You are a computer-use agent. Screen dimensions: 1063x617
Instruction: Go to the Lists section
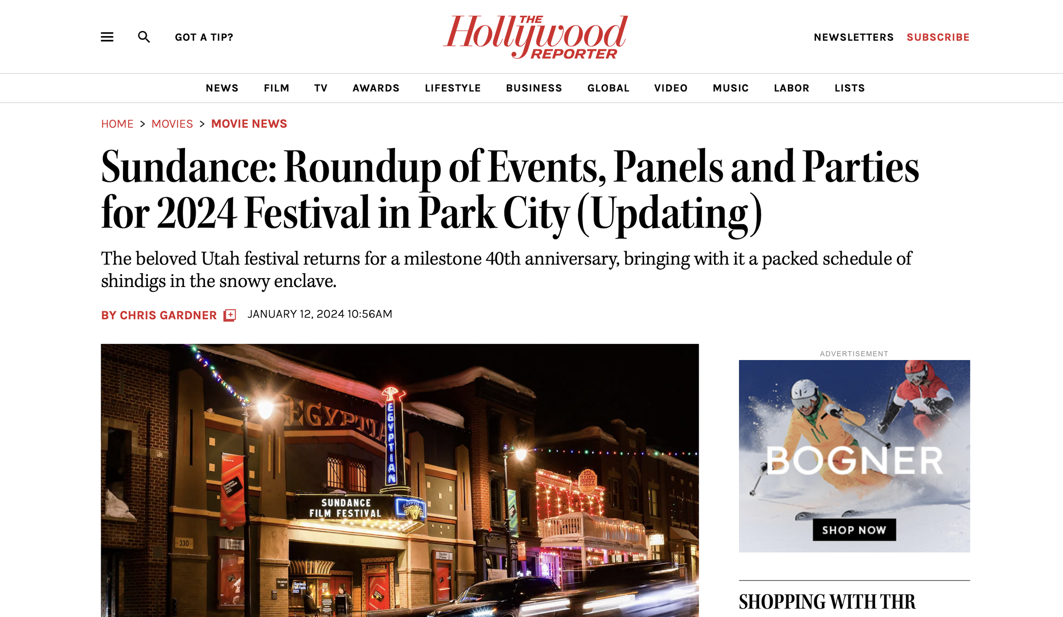pyautogui.click(x=850, y=88)
